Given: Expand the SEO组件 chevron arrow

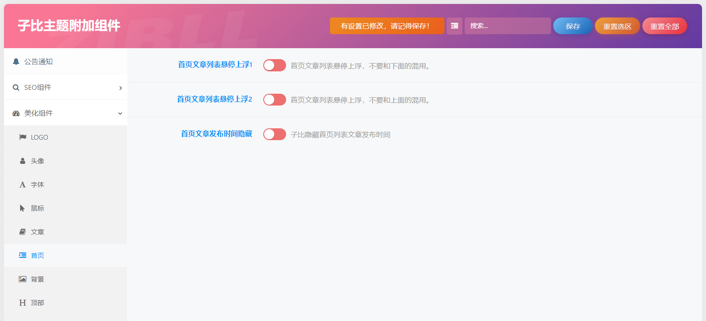Looking at the screenshot, I should [121, 88].
